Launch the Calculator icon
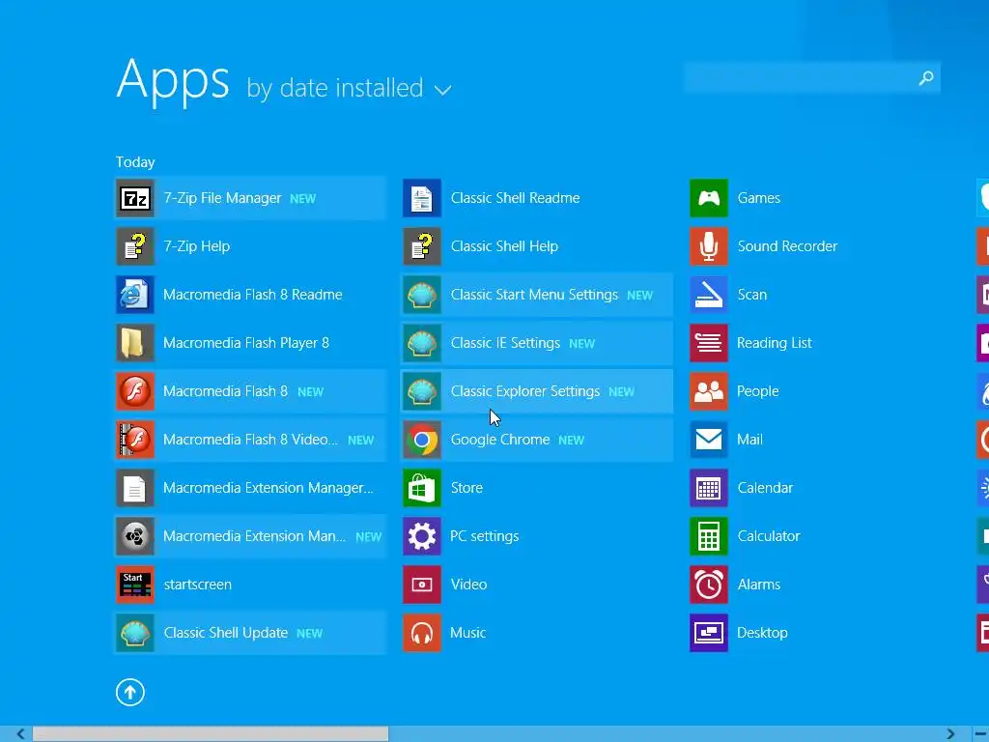989x742 pixels. (709, 536)
